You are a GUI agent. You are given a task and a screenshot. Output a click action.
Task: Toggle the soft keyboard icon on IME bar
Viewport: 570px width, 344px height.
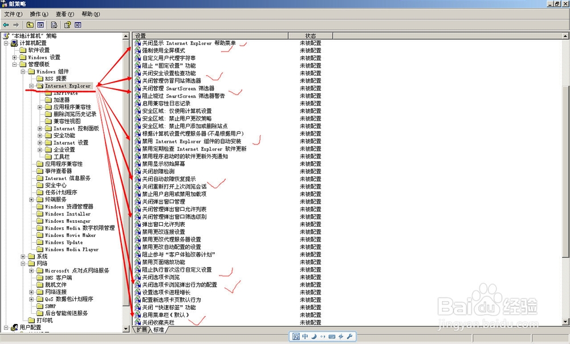click(x=332, y=337)
